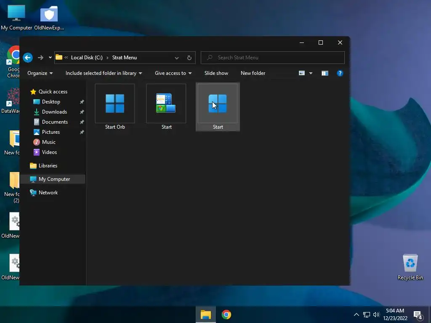Image resolution: width=431 pixels, height=323 pixels.
Task: Open the volume speaker tray icon
Action: [x=376, y=315]
